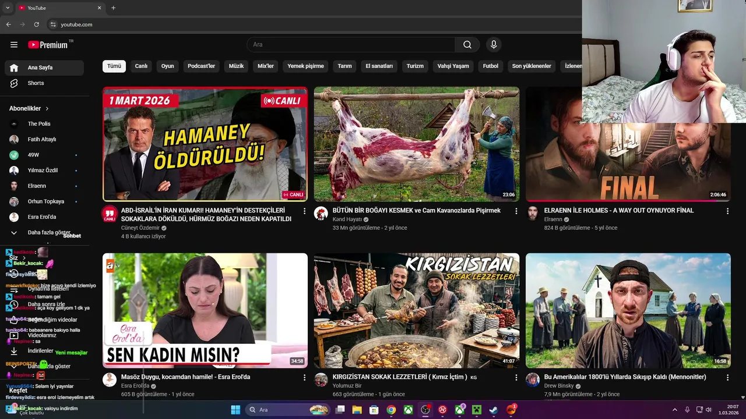Open OBS Studio from taskbar
This screenshot has height=419, width=746.
(425, 410)
